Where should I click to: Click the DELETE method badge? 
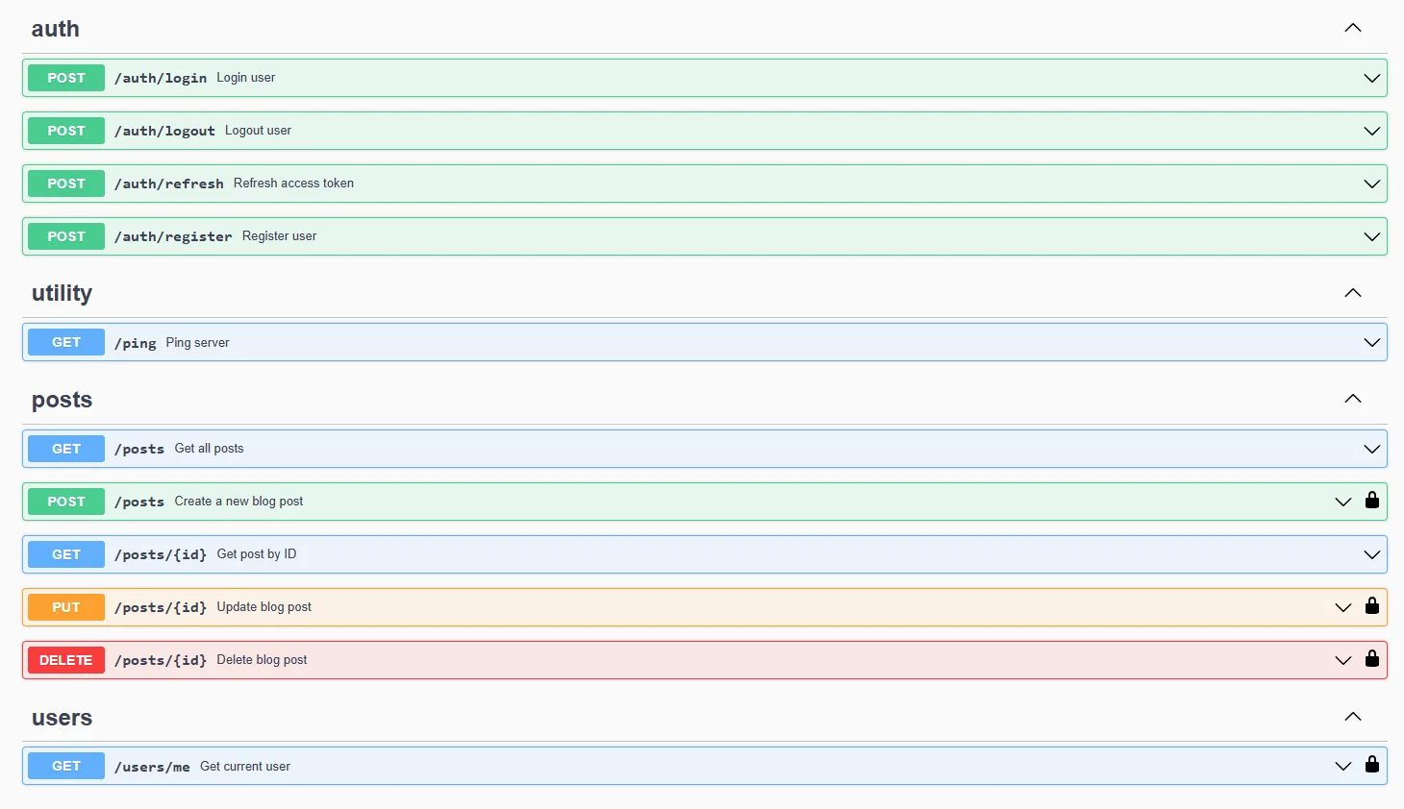click(x=66, y=660)
